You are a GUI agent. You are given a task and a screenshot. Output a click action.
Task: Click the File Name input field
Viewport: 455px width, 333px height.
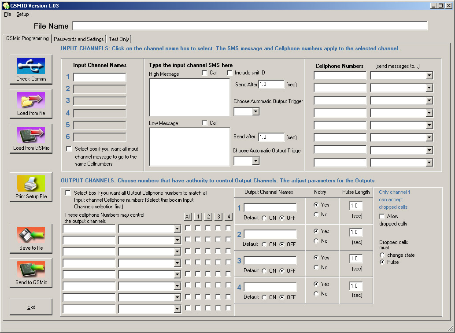click(250, 26)
